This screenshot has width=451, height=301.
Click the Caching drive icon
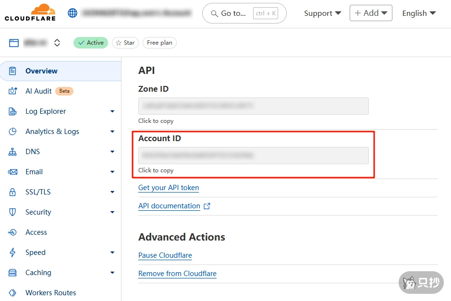13,273
